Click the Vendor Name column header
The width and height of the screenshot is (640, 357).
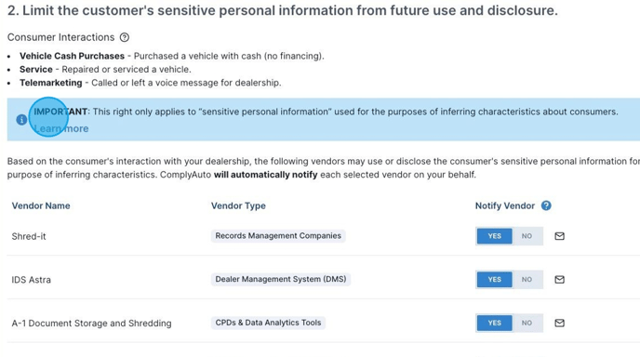[41, 205]
